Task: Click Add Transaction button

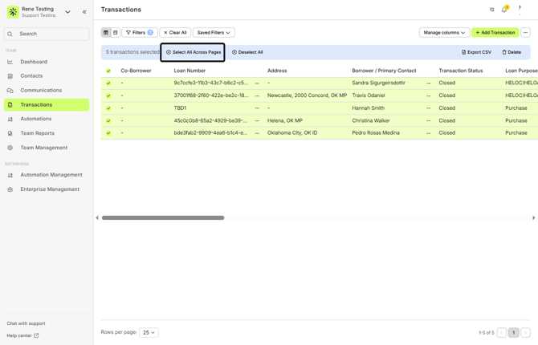Action: 495,33
